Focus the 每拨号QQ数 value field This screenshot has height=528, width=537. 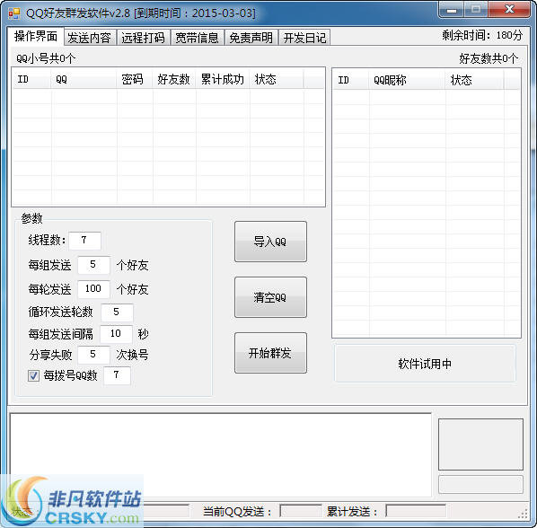tap(117, 375)
